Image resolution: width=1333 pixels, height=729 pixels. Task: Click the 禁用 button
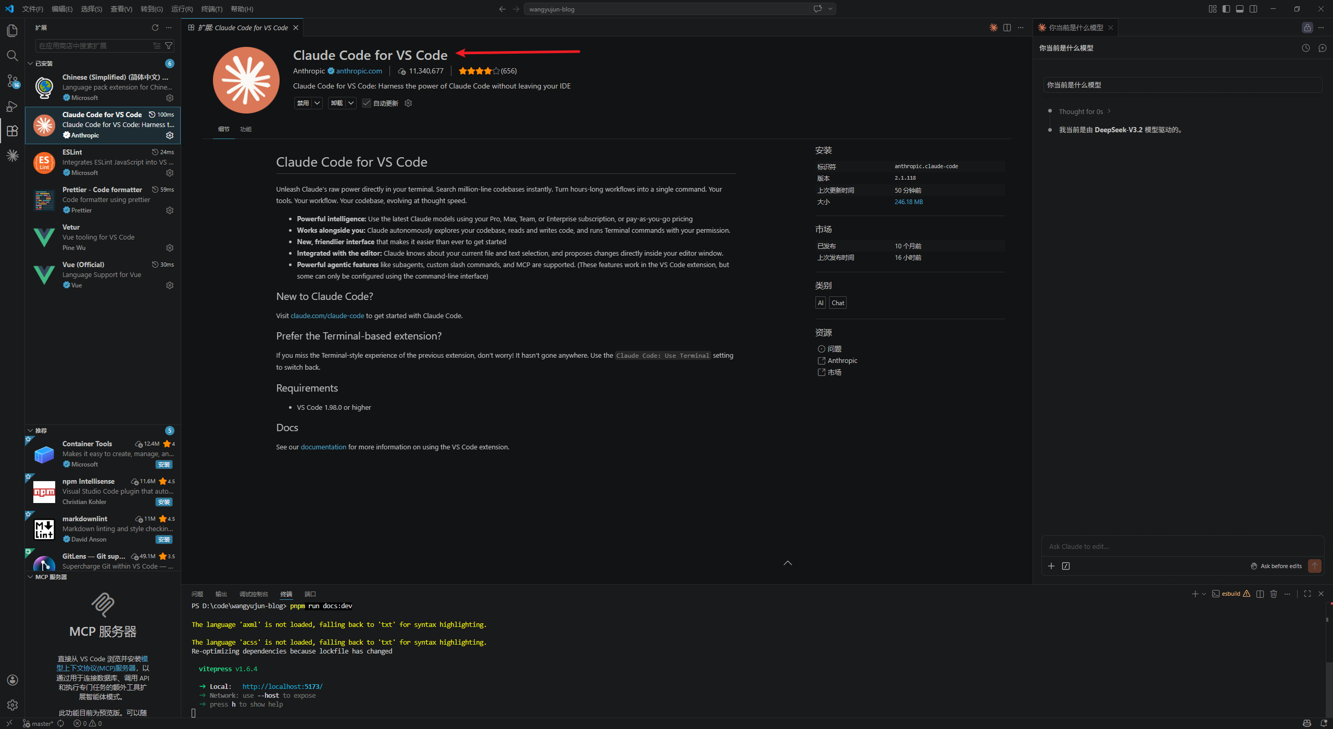(x=303, y=103)
